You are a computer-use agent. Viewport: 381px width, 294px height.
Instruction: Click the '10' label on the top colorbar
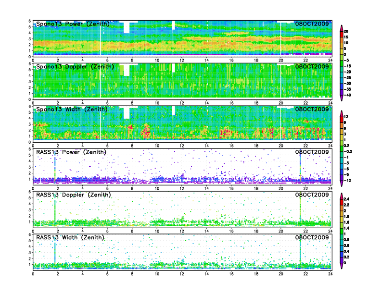[346, 43]
